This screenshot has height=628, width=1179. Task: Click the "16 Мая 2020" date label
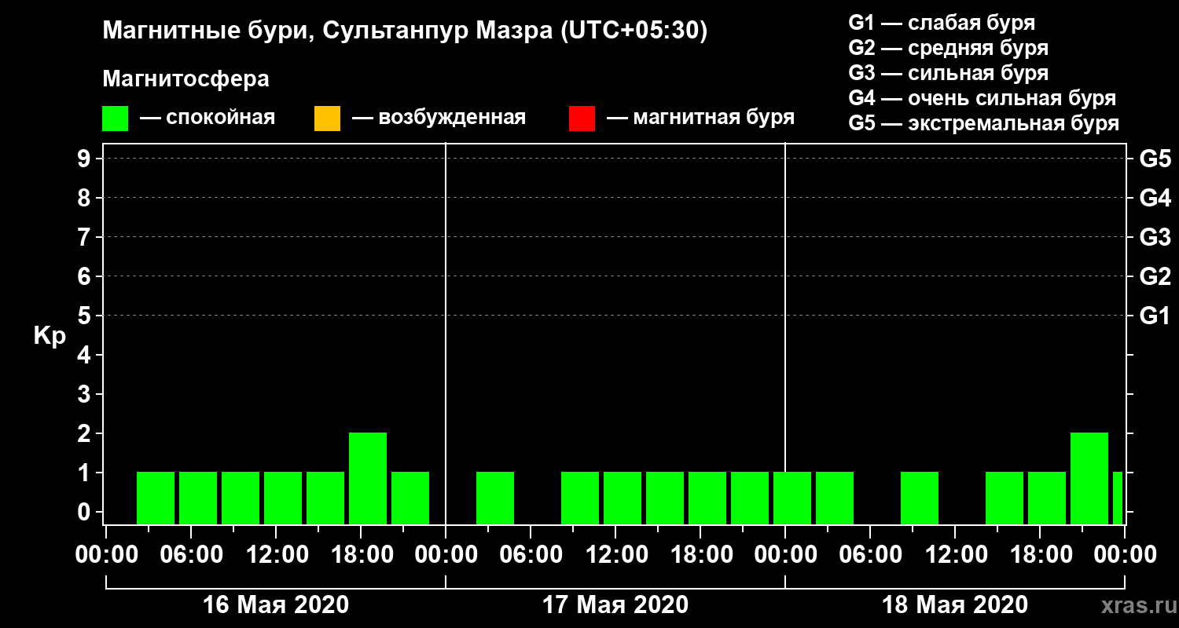275,605
